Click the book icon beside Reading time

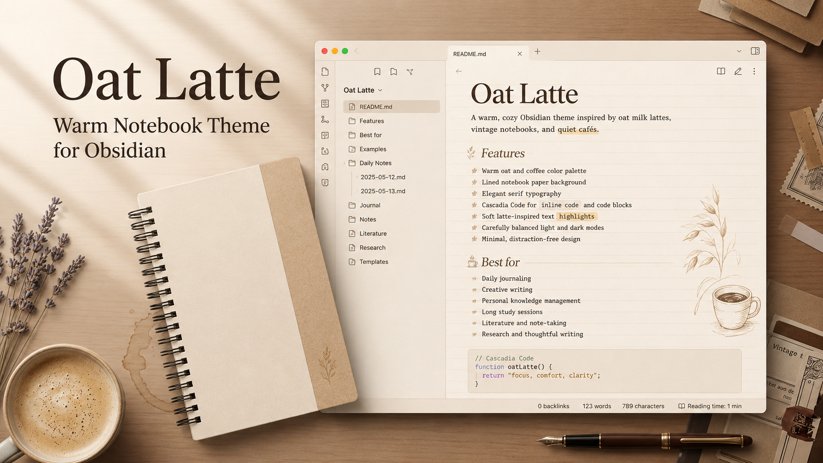click(681, 406)
